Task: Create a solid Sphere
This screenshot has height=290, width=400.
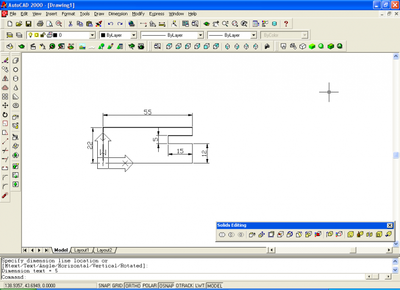Action: [x=15, y=69]
